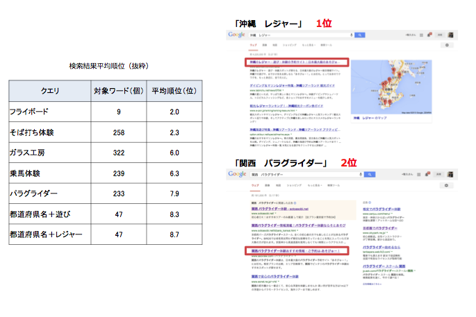Click the blue search button in the 関西 パラグライダー results
This screenshot has width=476, height=317.
click(369, 175)
